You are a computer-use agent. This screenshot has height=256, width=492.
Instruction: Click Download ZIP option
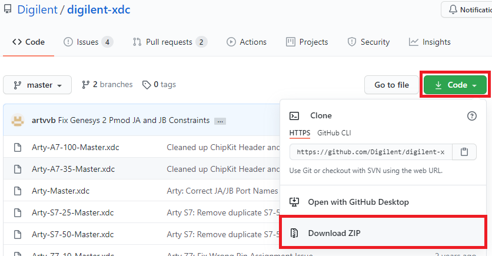(x=334, y=233)
